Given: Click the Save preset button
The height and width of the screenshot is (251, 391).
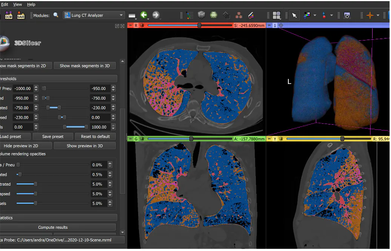Looking at the screenshot, I should coord(53,136).
